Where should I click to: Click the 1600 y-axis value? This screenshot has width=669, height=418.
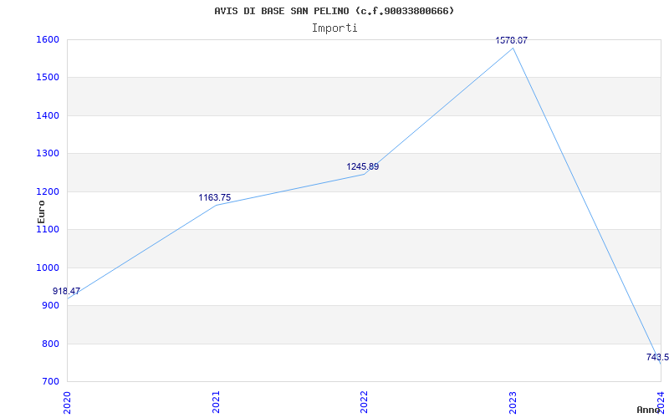[x=48, y=39]
